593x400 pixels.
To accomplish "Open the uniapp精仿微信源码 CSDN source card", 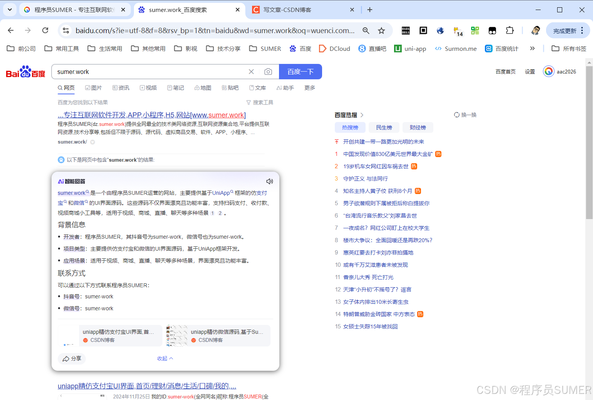I will pos(218,336).
